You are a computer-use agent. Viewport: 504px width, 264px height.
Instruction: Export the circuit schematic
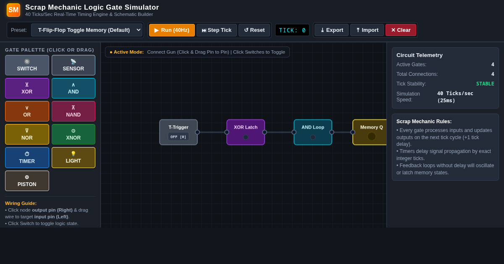tap(332, 30)
